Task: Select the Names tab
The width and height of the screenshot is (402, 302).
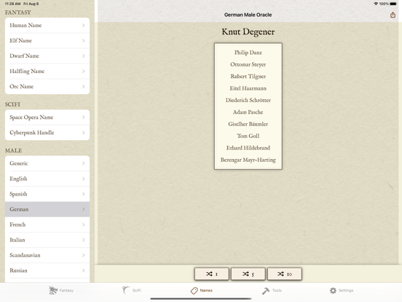Action: [202, 290]
